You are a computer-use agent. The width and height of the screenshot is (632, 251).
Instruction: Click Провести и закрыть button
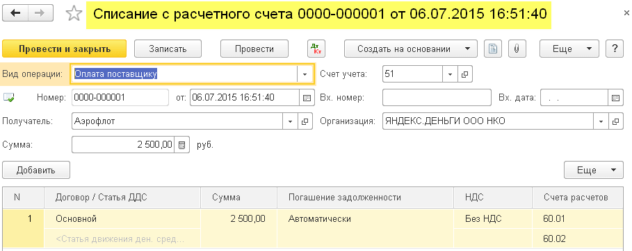[65, 49]
